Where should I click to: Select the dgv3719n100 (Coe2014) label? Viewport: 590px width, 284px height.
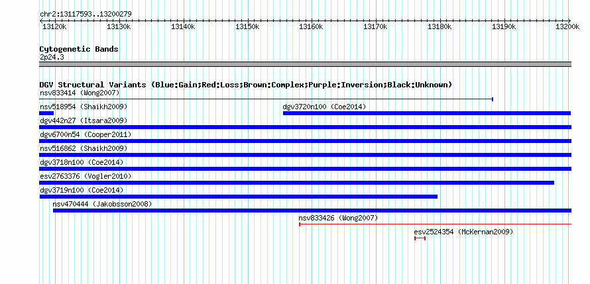82,190
